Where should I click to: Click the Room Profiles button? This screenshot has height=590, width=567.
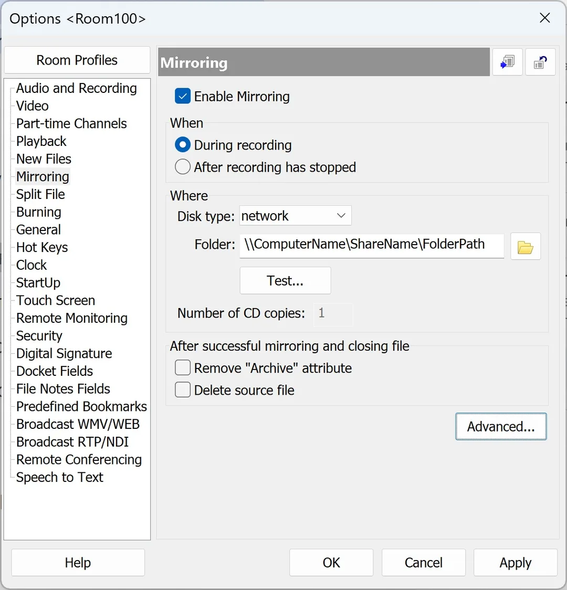(x=77, y=60)
